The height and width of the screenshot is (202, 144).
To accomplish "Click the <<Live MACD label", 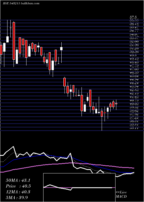I will pos(121,194).
